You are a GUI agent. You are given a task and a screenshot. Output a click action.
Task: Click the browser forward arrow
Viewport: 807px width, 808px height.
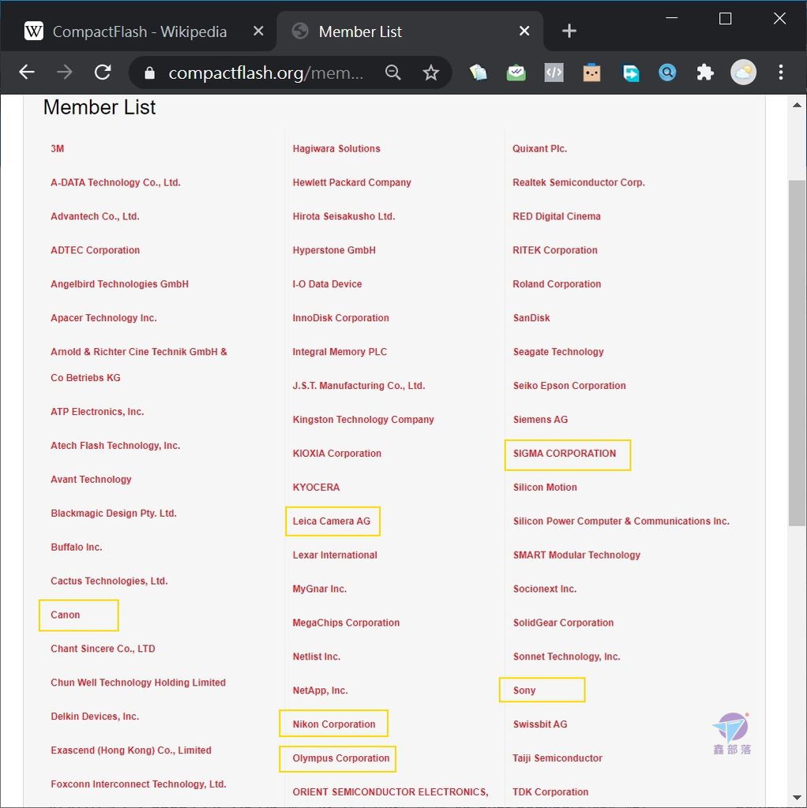tap(65, 72)
